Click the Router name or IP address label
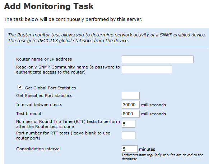The width and height of the screenshot is (209, 164). coord(44,59)
